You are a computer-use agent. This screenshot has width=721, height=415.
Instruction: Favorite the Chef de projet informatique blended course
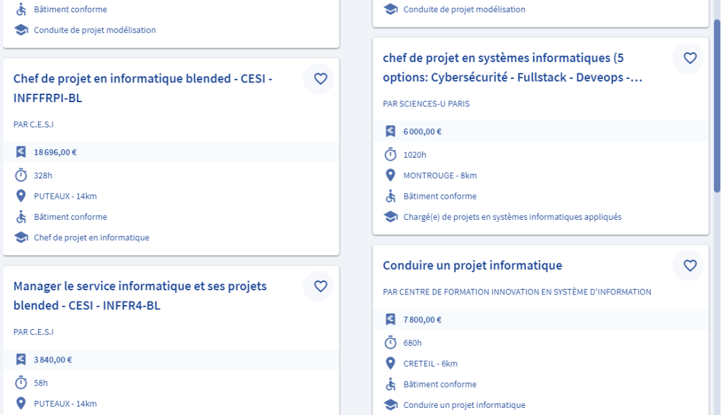(320, 79)
